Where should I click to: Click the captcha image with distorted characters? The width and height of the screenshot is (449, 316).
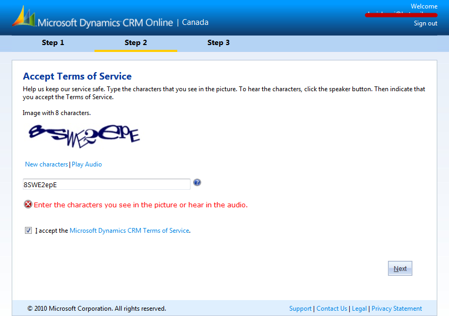(x=84, y=136)
